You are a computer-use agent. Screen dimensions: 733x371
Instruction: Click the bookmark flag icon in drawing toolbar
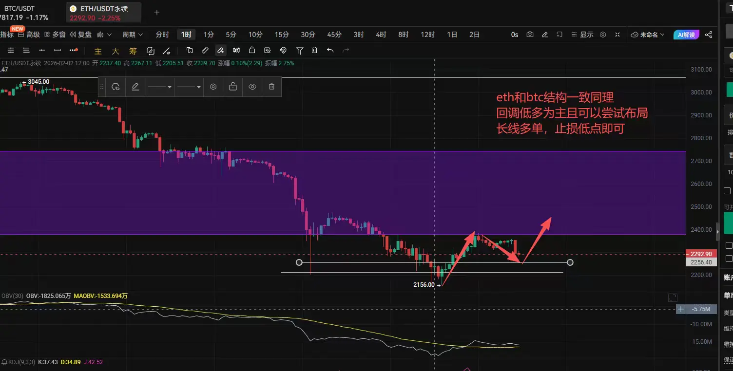(190, 50)
